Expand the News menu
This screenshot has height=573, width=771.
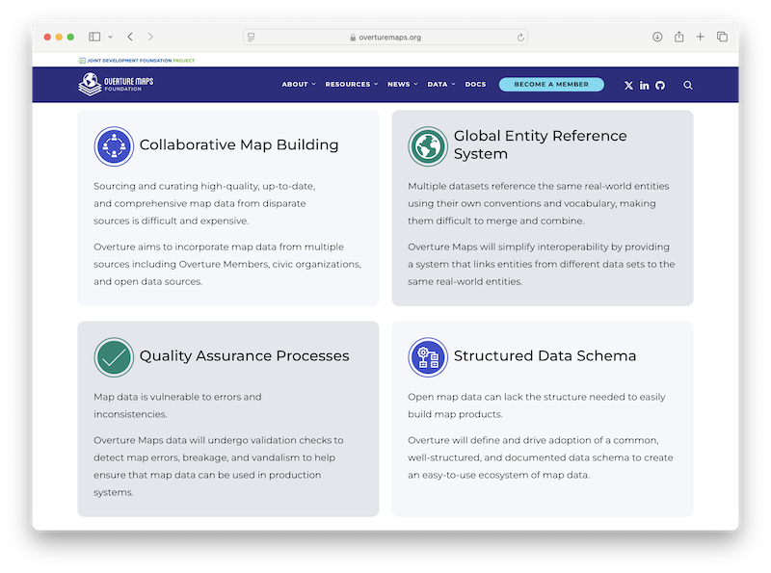point(402,85)
